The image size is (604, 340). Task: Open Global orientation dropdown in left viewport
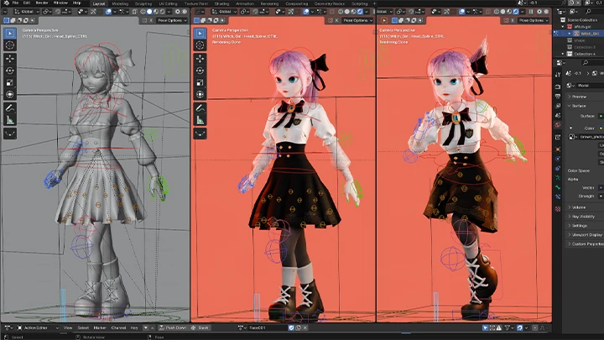(26, 12)
